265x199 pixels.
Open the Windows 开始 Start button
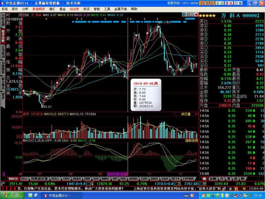pos(12,195)
